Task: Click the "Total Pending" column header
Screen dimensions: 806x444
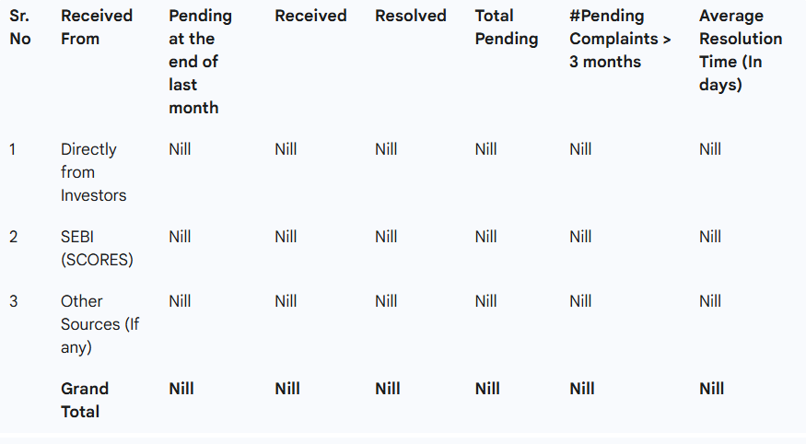Action: pos(506,28)
